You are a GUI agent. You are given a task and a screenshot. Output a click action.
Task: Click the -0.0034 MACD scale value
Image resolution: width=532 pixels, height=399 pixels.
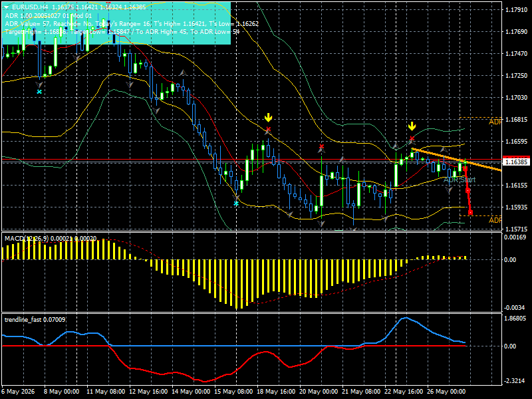tap(515, 308)
